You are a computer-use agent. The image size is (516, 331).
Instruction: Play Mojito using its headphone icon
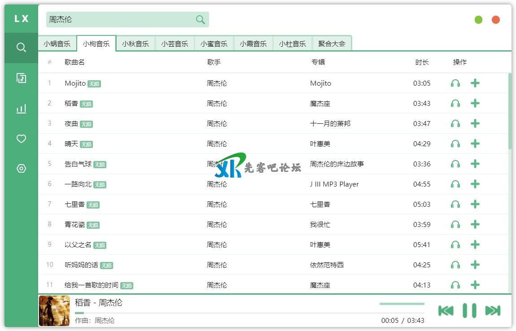[x=455, y=83]
